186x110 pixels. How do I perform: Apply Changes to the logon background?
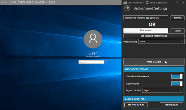[154, 62]
